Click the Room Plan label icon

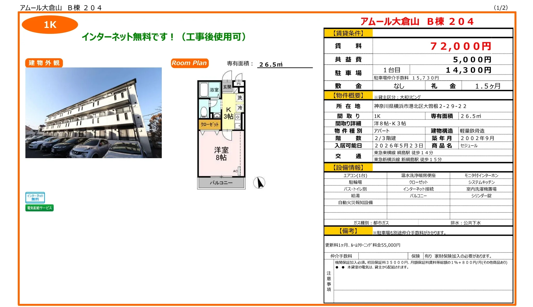click(190, 63)
